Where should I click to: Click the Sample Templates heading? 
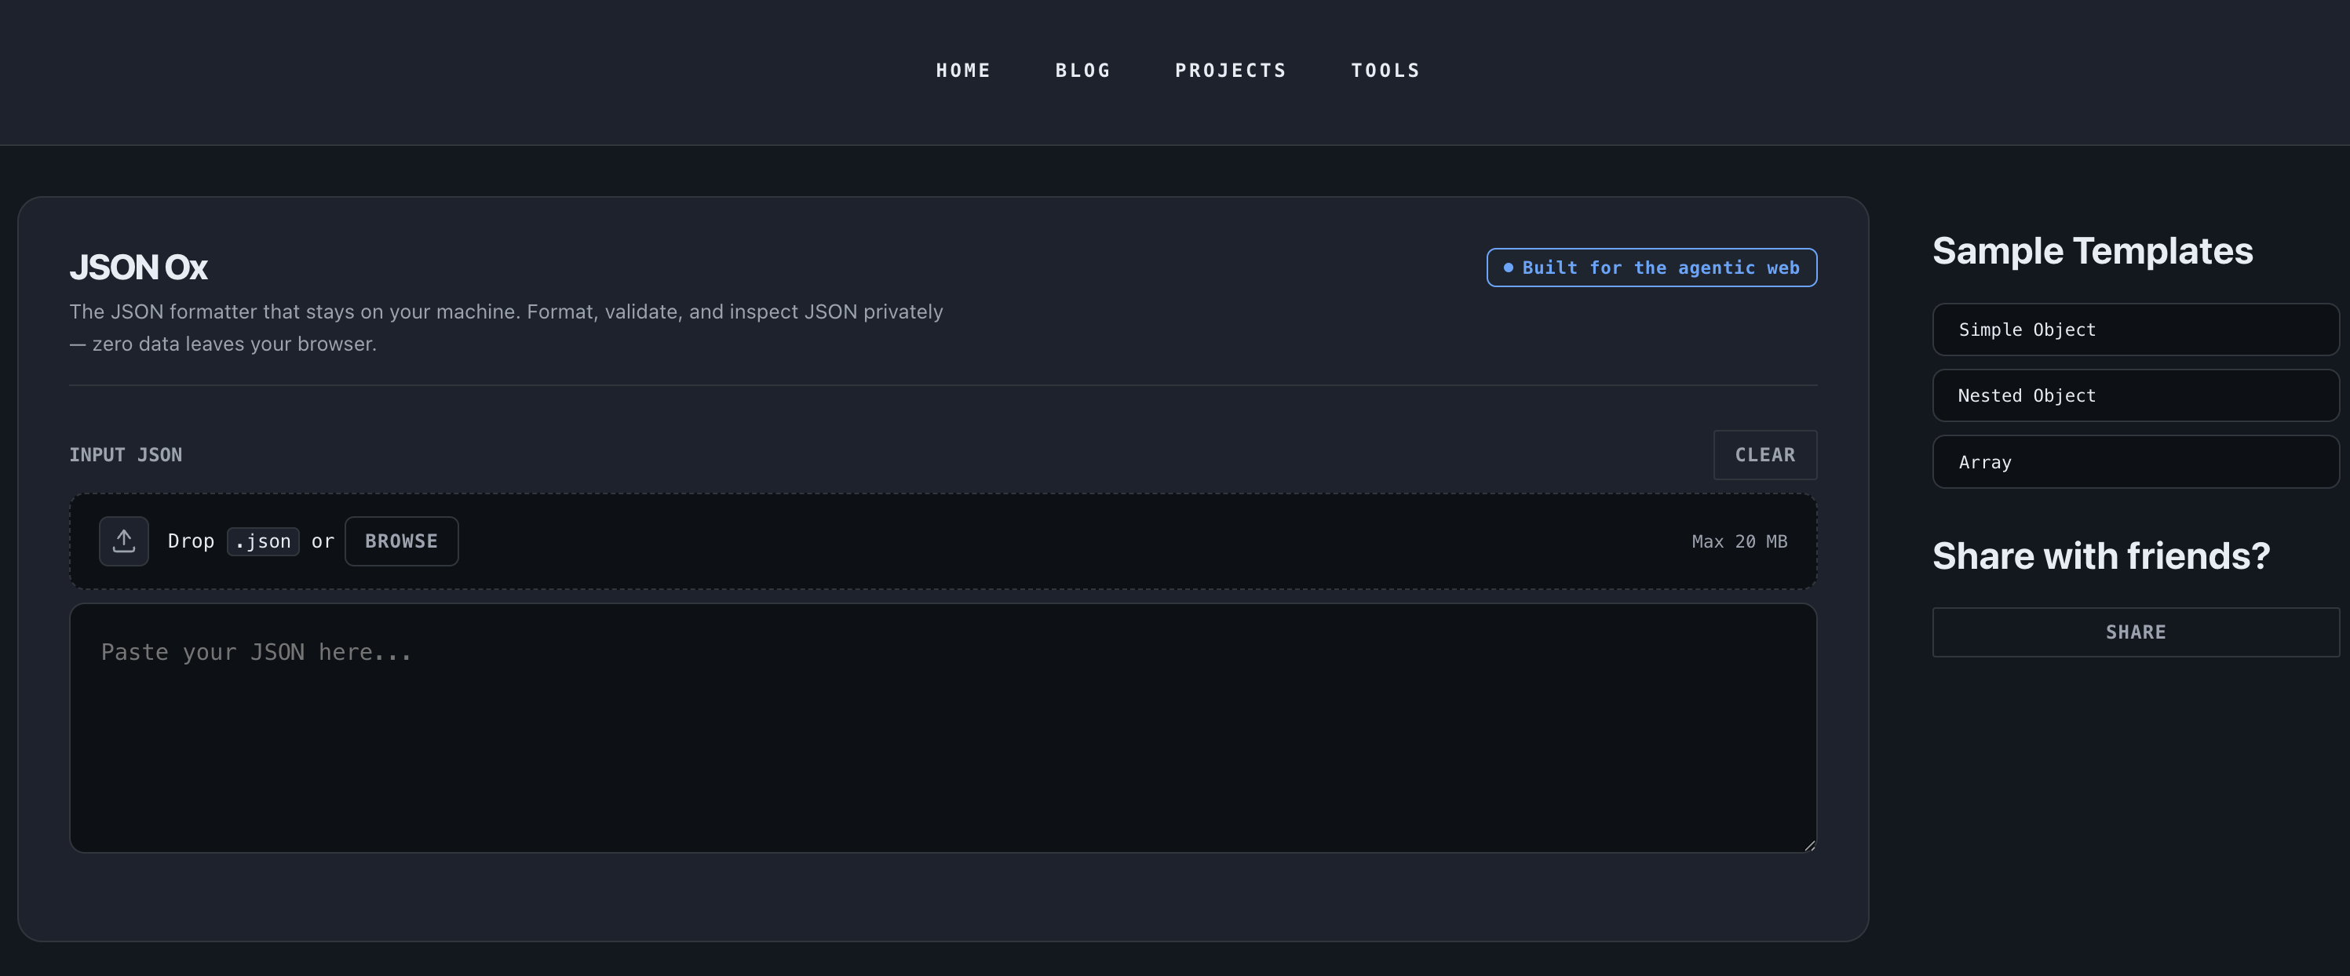(2092, 251)
